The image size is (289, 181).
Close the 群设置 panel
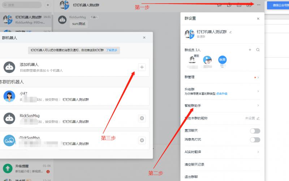(x=258, y=19)
